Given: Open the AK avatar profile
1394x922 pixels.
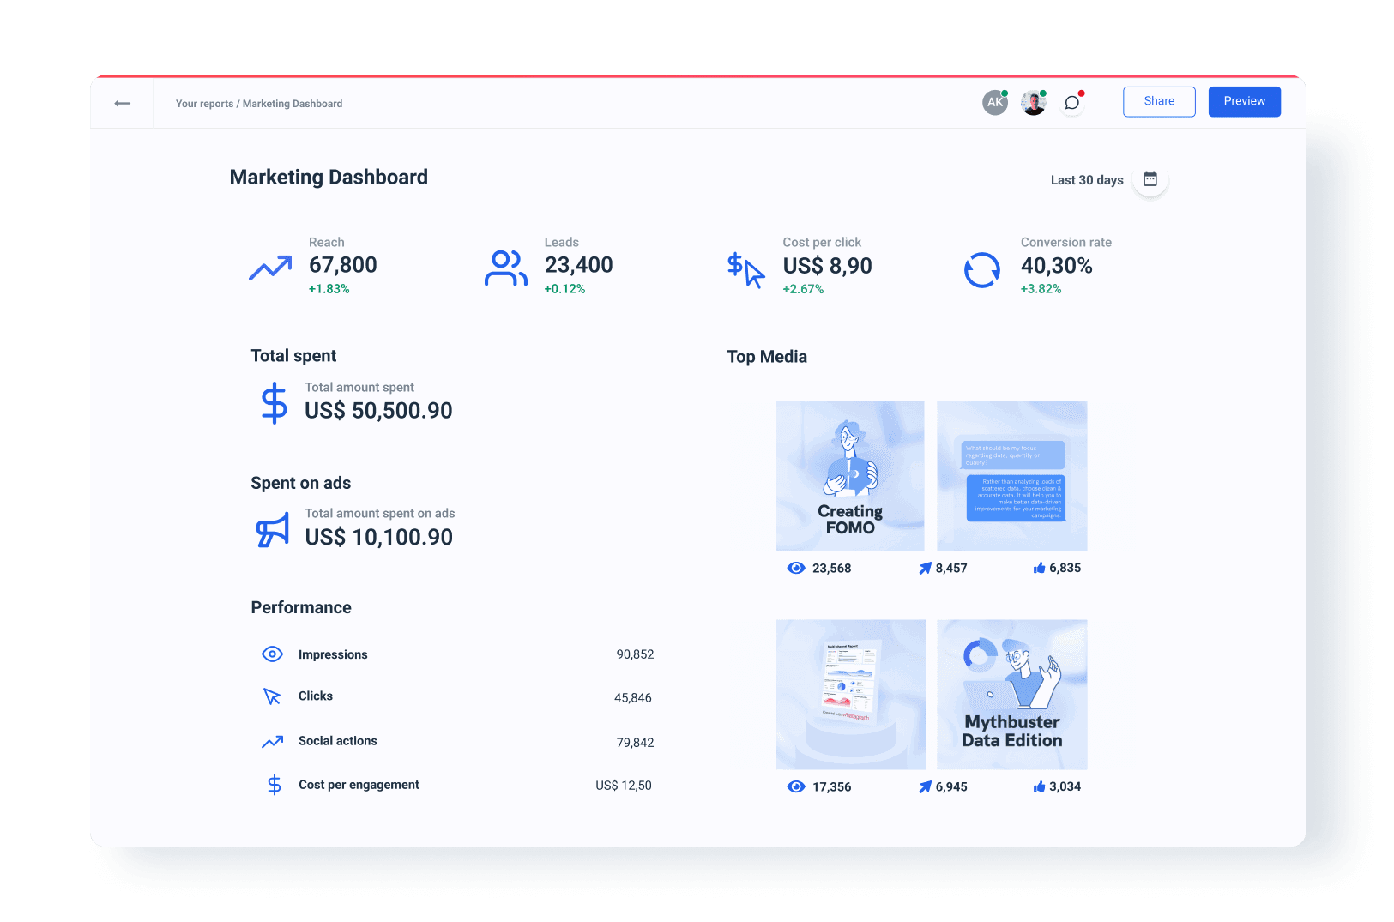Looking at the screenshot, I should click(994, 102).
